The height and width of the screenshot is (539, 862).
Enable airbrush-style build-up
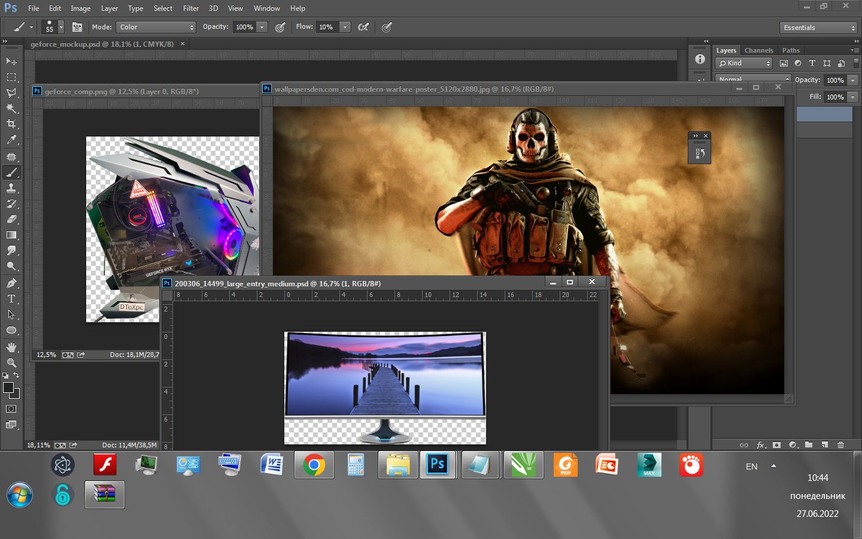pos(363,27)
